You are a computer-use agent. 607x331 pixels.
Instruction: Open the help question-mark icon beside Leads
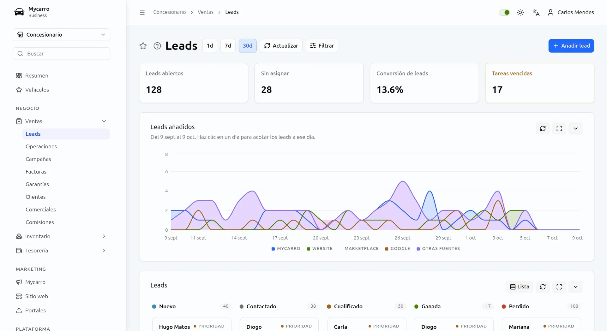click(157, 46)
